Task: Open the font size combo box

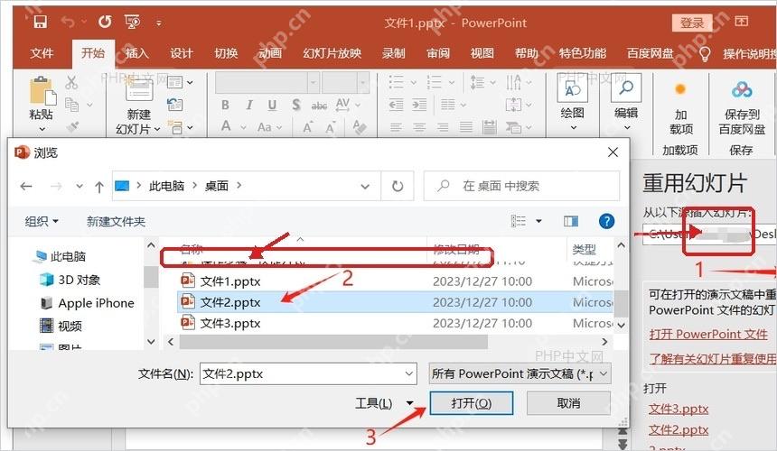Action: click(345, 83)
